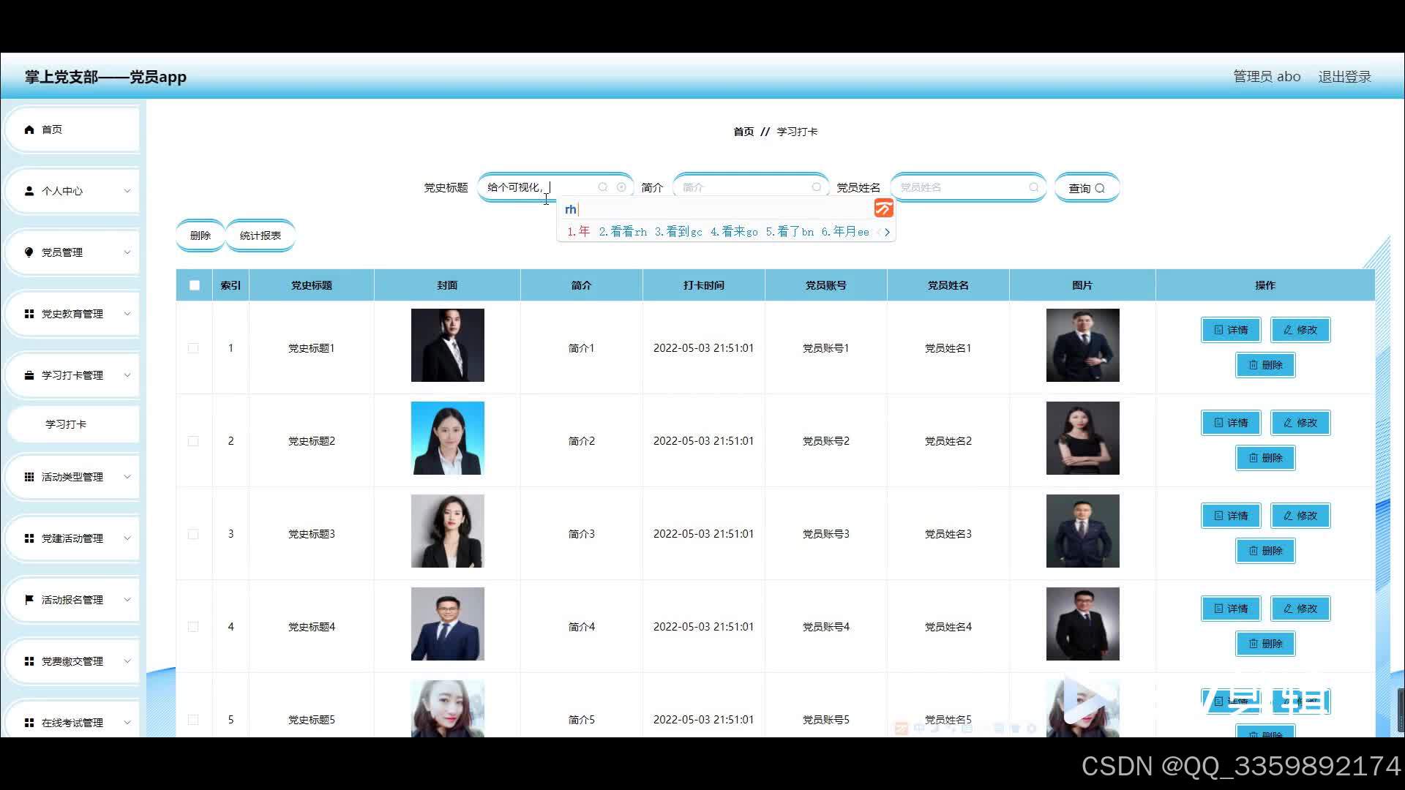The image size is (1405, 790).
Task: Open 学习打卡 submenu item
Action: click(x=72, y=424)
